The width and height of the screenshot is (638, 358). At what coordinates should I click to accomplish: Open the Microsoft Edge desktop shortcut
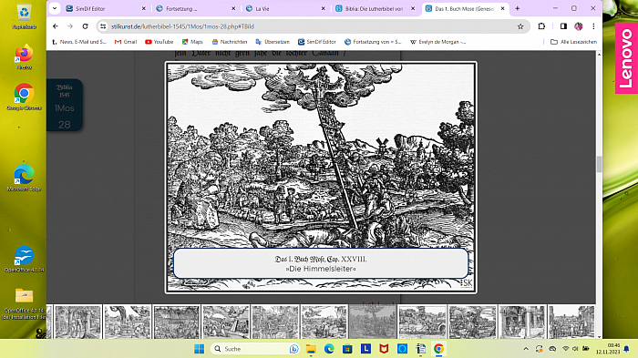[24, 179]
